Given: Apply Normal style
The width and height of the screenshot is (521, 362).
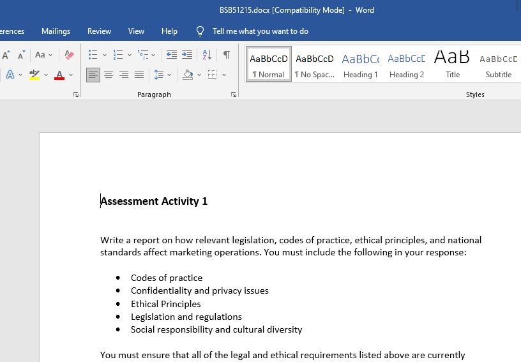Looking at the screenshot, I should 268,64.
